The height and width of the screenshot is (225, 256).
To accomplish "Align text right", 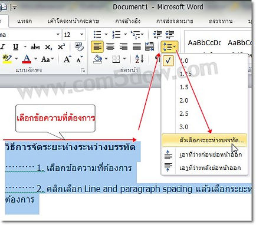I will (123, 47).
